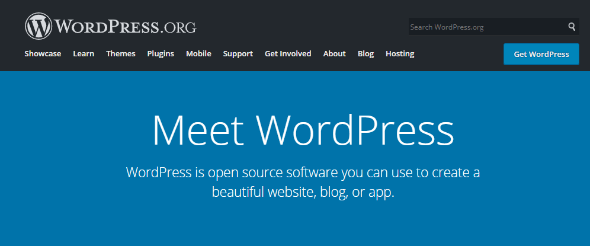Screen dimensions: 590x246
Task: Click the Meet WordPress heading
Action: click(303, 130)
